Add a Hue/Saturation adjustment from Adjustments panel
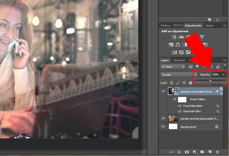 coord(171,44)
